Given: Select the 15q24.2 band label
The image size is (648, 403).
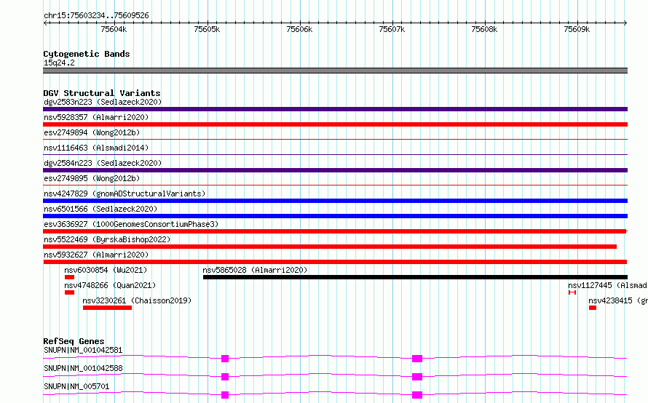Looking at the screenshot, I should pos(59,63).
